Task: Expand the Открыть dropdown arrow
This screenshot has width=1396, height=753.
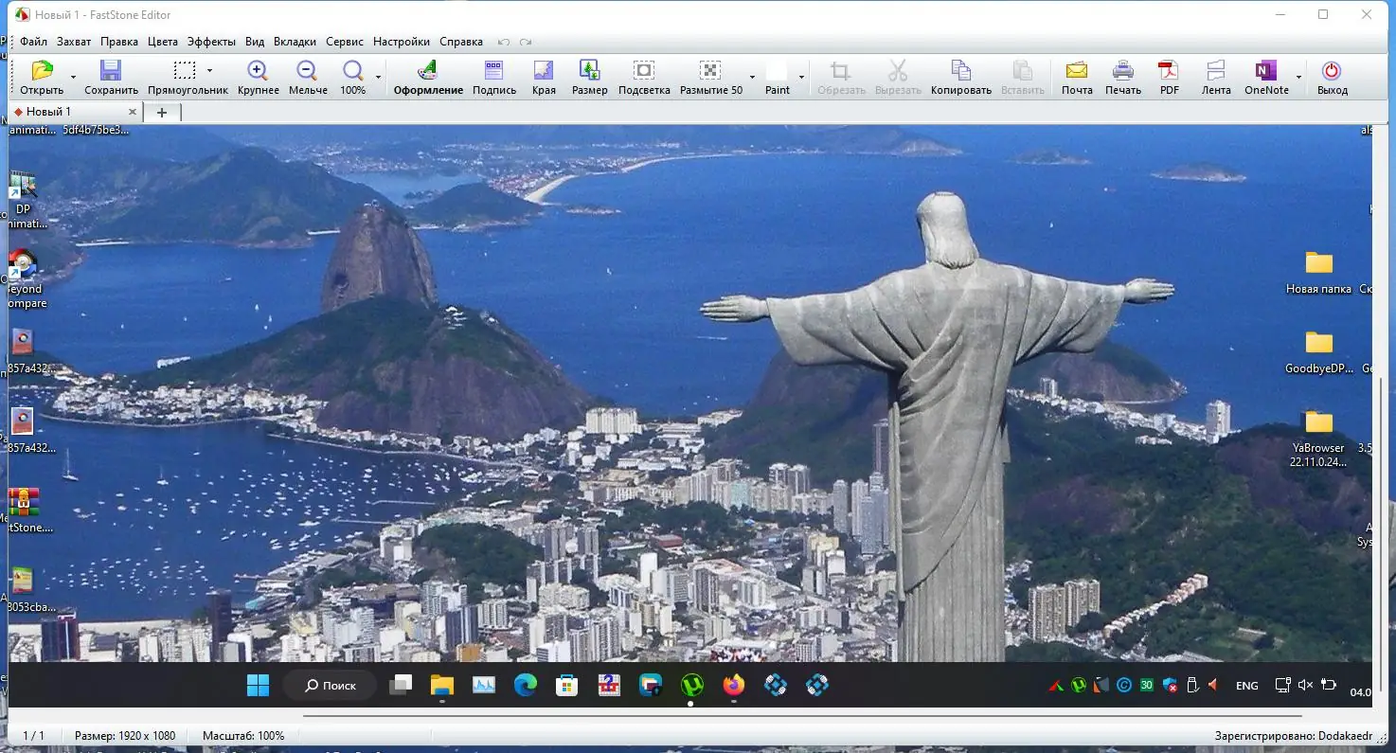Action: [x=73, y=77]
